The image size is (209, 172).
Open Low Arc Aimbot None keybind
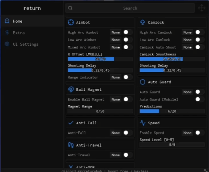click(x=115, y=40)
